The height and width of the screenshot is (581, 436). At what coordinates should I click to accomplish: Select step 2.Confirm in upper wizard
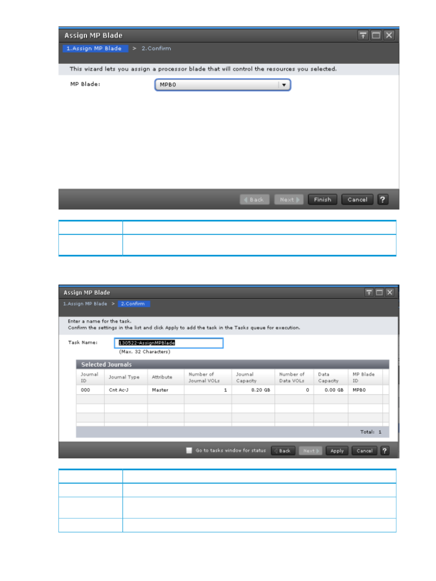click(156, 48)
